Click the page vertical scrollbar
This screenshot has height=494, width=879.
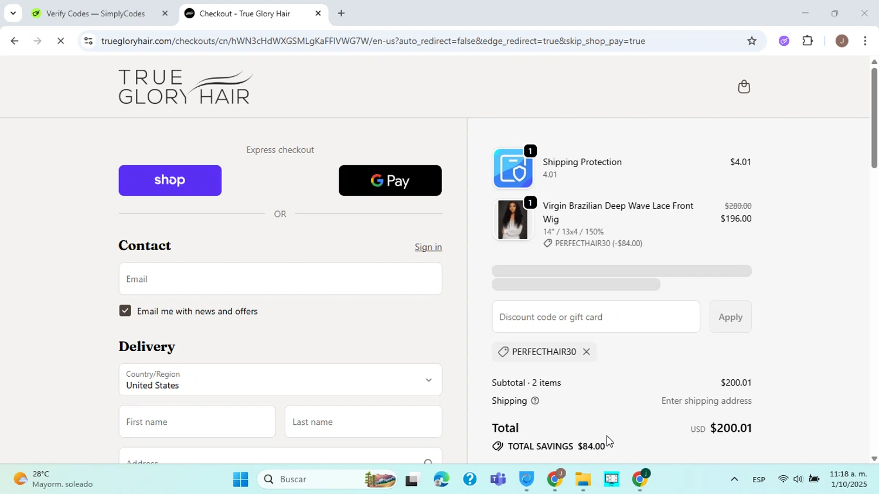click(x=874, y=118)
